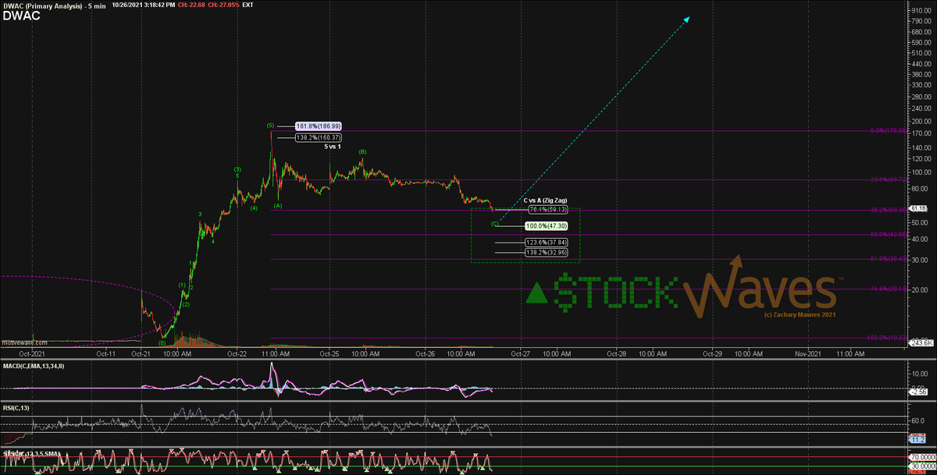Select the '123.6%(37.84)' Fibonacci level
Image resolution: width=937 pixels, height=475 pixels.
click(547, 242)
